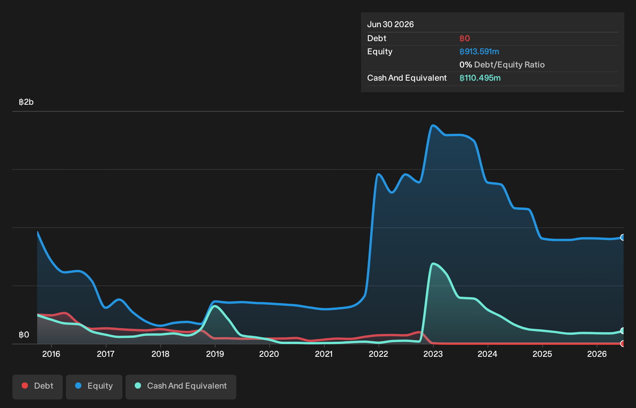Click the 2019 x-axis label

point(215,354)
